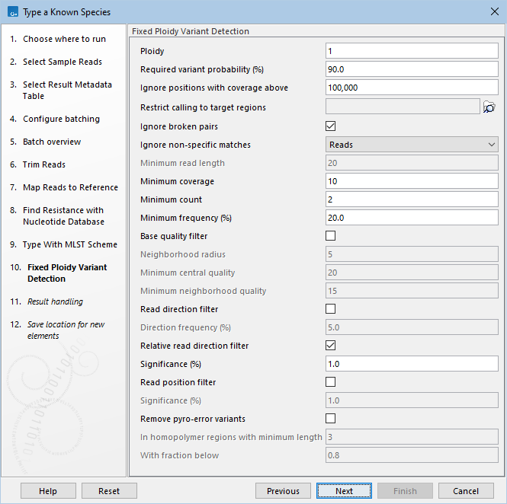Check Remove pyro-error variants option
507x504 pixels.
330,419
